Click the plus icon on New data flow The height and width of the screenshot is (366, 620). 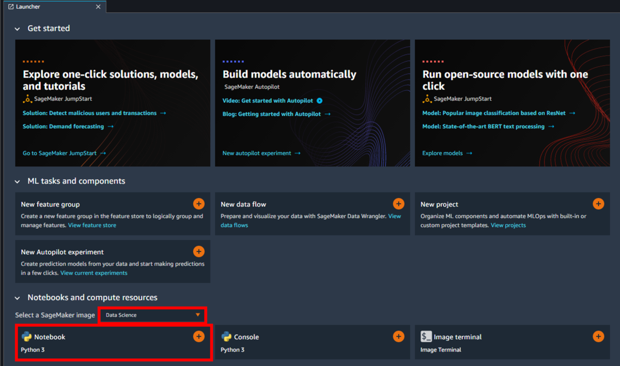tap(398, 204)
